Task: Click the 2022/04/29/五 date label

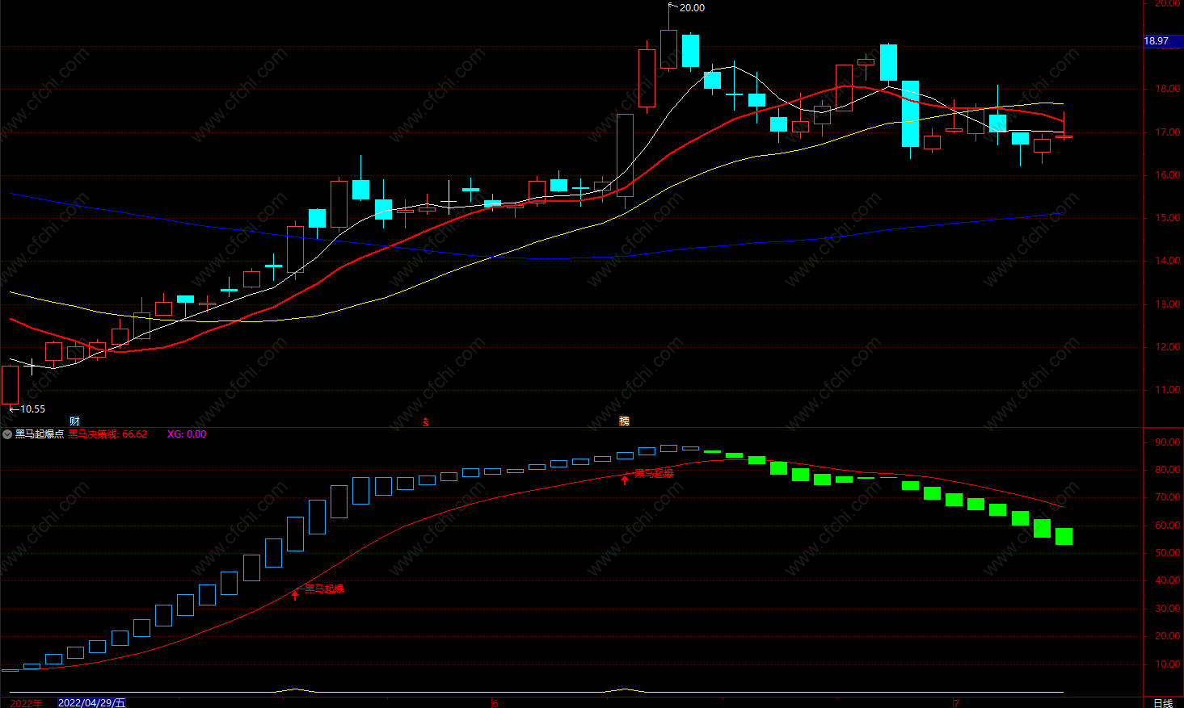Action: 92,703
